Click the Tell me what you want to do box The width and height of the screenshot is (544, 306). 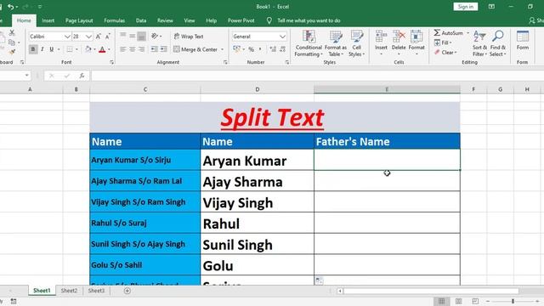pos(309,20)
